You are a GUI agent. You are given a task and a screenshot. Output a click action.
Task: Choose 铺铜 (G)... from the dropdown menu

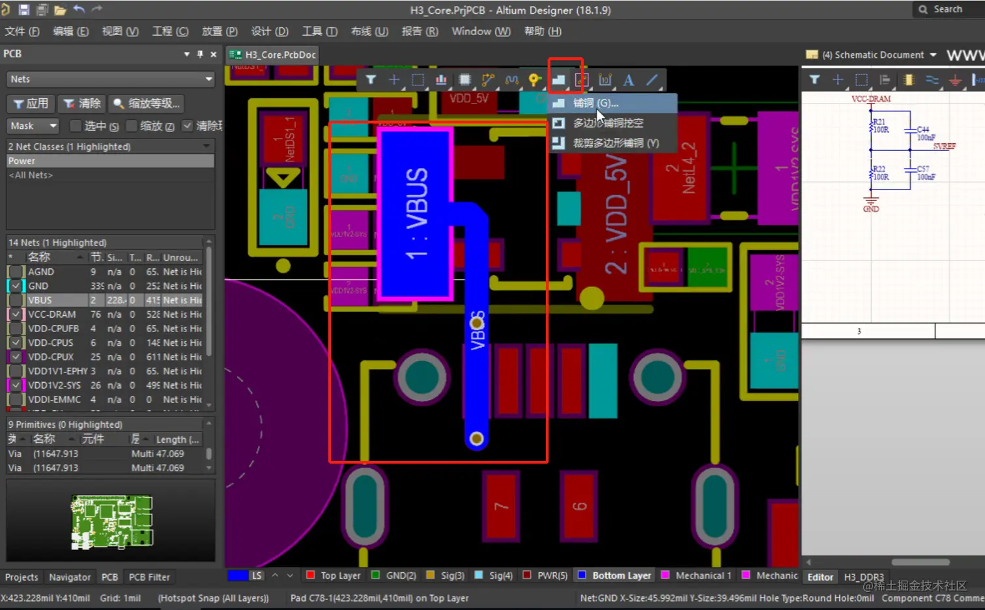pyautogui.click(x=595, y=103)
